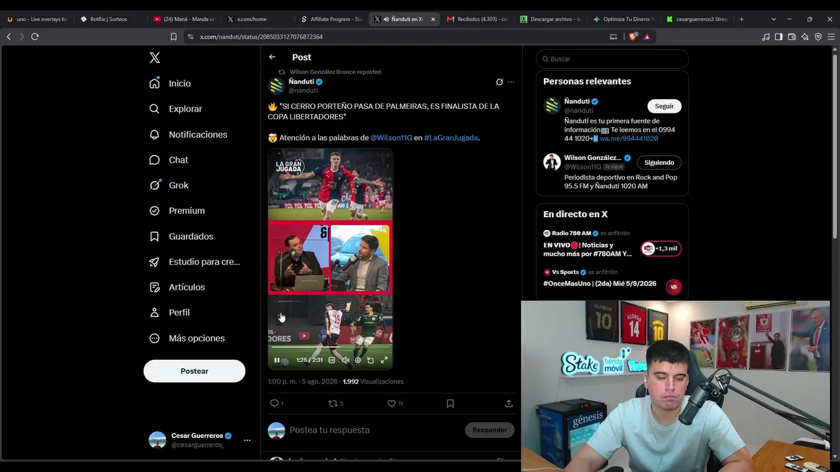Mute the video audio
The height and width of the screenshot is (472, 840).
[x=345, y=360]
